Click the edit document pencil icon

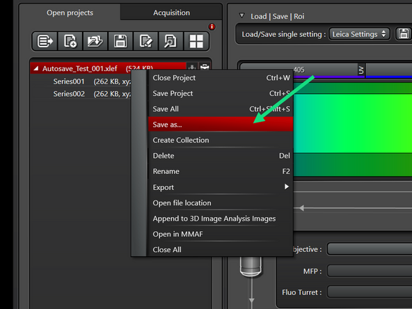click(145, 41)
